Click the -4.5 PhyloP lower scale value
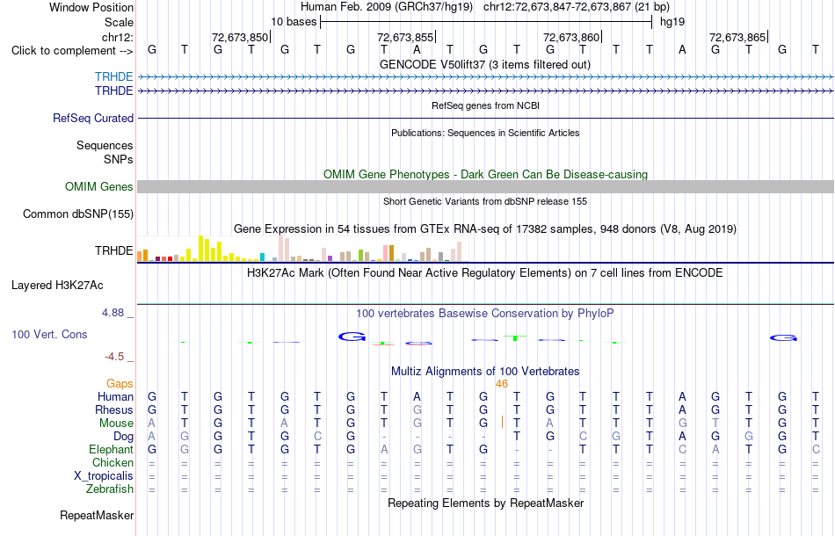This screenshot has height=536, width=835. (114, 357)
